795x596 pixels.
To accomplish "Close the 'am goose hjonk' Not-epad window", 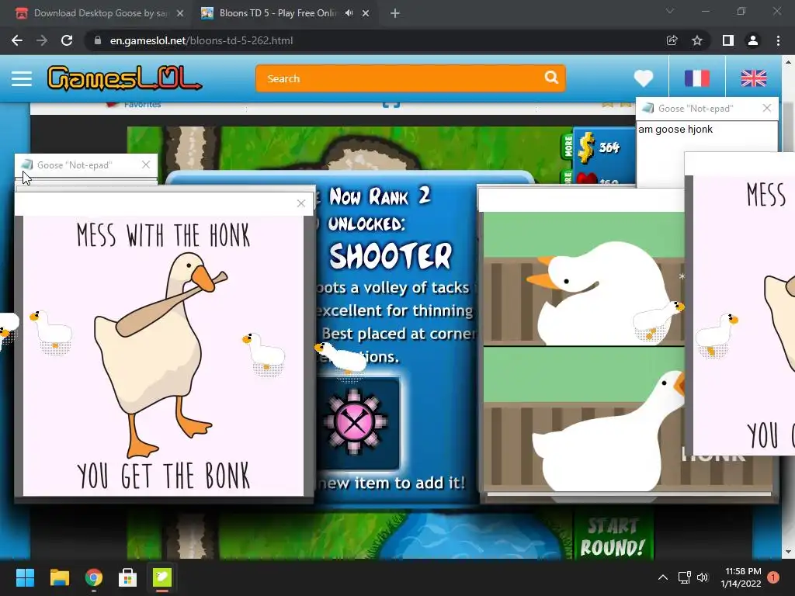I will pos(767,108).
